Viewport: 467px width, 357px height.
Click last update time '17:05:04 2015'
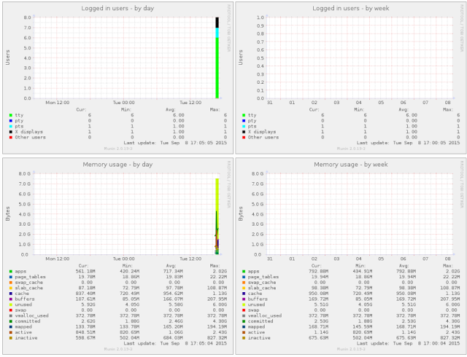click(x=208, y=343)
